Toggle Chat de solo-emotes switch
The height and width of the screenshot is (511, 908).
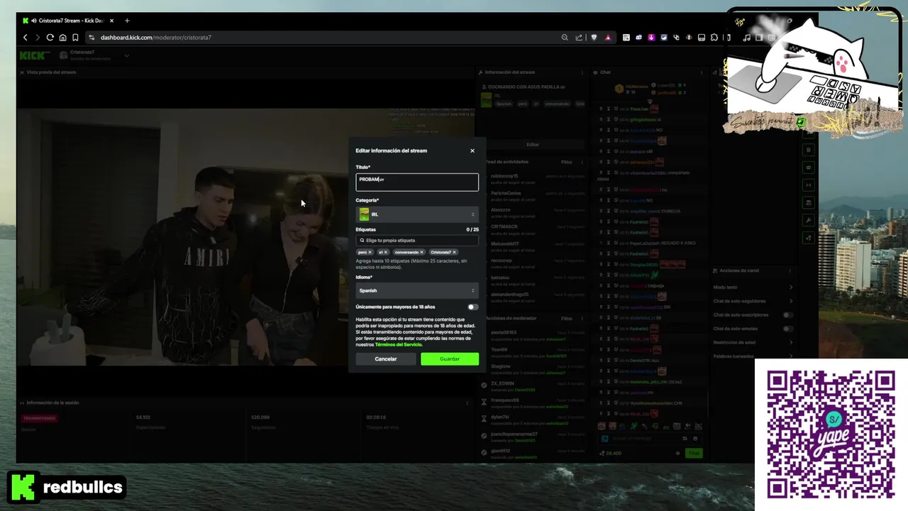click(x=787, y=329)
